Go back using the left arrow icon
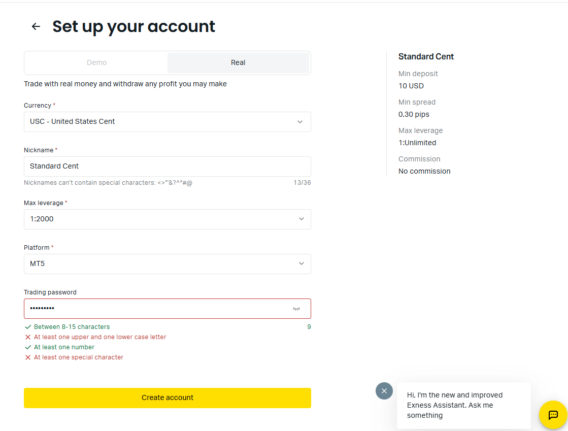 36,26
